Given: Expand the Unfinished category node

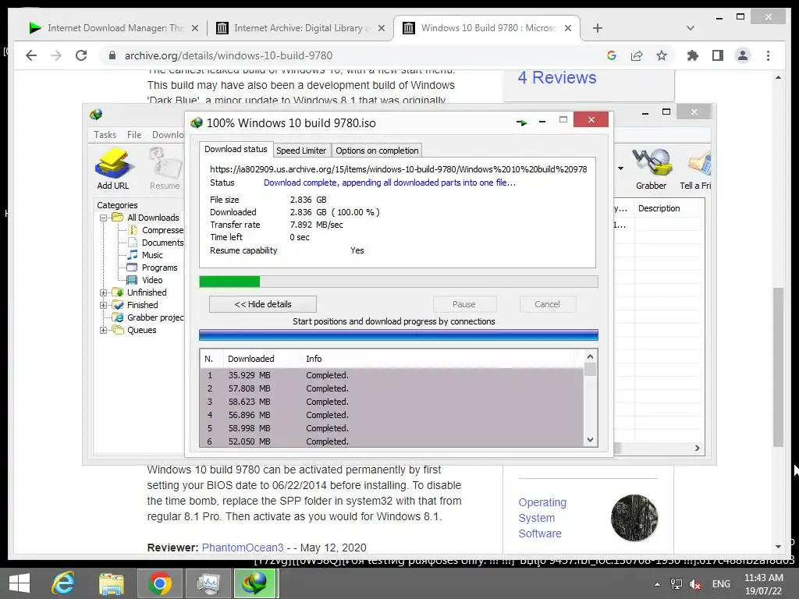Looking at the screenshot, I should point(103,293).
